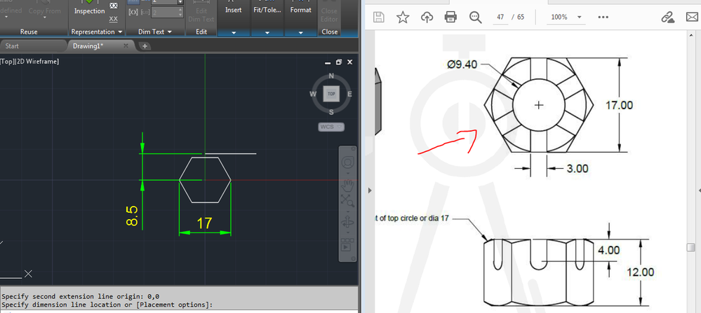
Task: Select Zoom Extents in the navigation bar
Action: (x=347, y=202)
